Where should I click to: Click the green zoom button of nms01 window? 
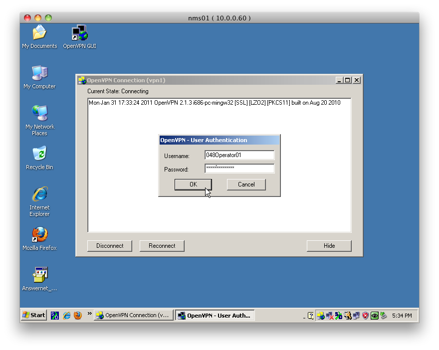tap(48, 18)
